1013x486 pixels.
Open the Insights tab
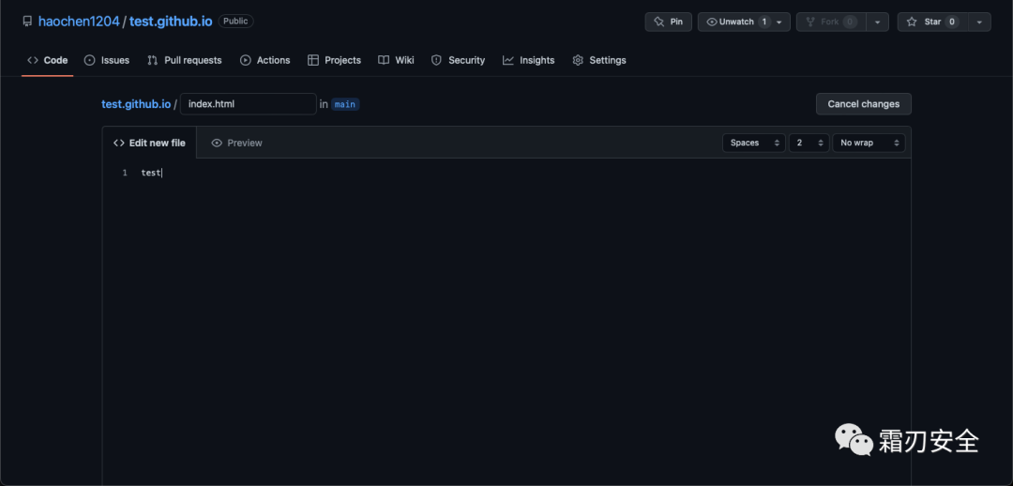tap(528, 60)
